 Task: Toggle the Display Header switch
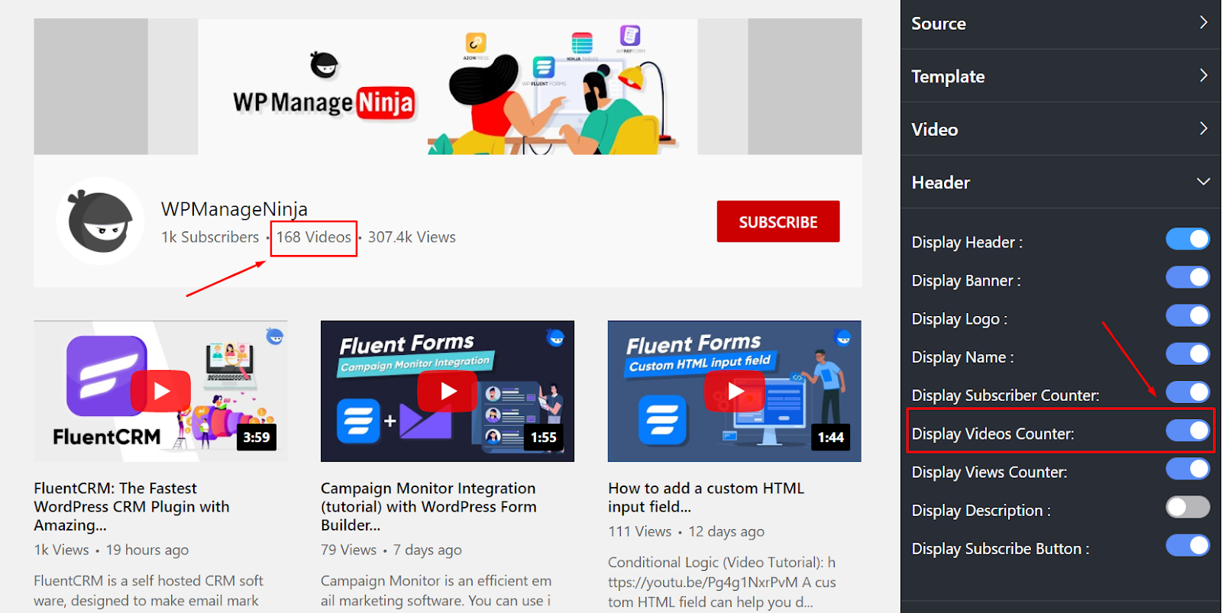(x=1188, y=239)
